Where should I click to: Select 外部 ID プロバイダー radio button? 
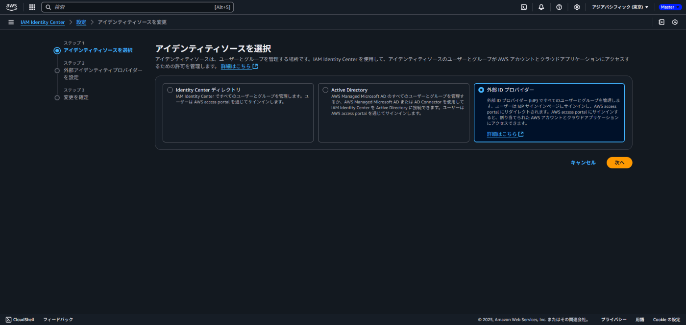click(481, 90)
